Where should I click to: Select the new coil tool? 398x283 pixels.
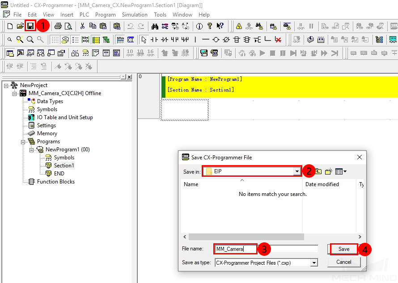point(216,40)
